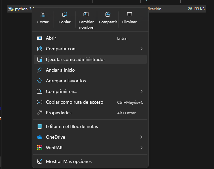Viewport: 214px width, 169px height.
Task: Click Mostrar Más opciones
Action: 69,161
